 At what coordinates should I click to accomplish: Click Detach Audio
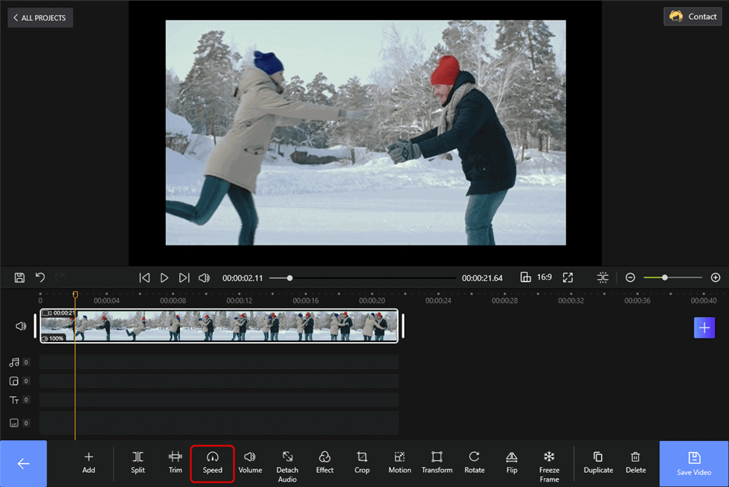[287, 467]
